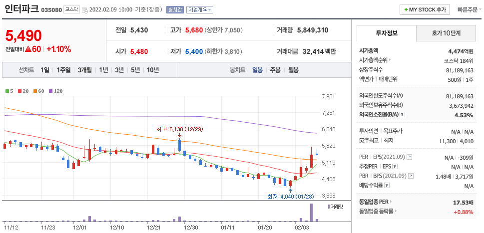
Task: Click the 17.53배 sector PER value
Action: [463, 203]
